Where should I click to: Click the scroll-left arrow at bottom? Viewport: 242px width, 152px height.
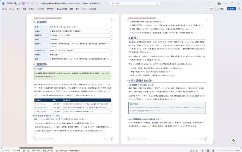click(x=1, y=148)
